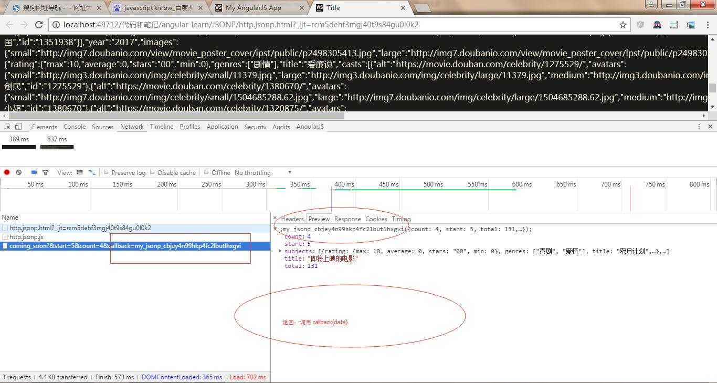This screenshot has width=717, height=383.
Task: Open DevTools customize menu dots
Action: (x=699, y=127)
